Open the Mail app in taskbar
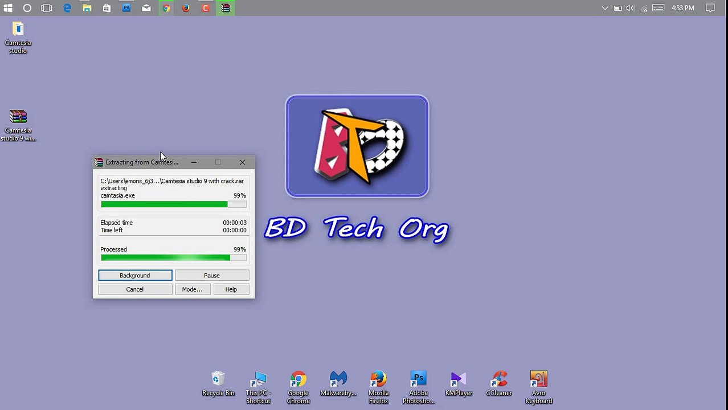The height and width of the screenshot is (410, 728). click(146, 8)
